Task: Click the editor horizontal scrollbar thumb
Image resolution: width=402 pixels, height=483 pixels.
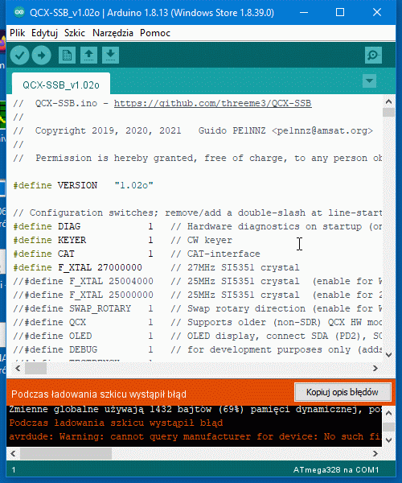Action: 35,368
